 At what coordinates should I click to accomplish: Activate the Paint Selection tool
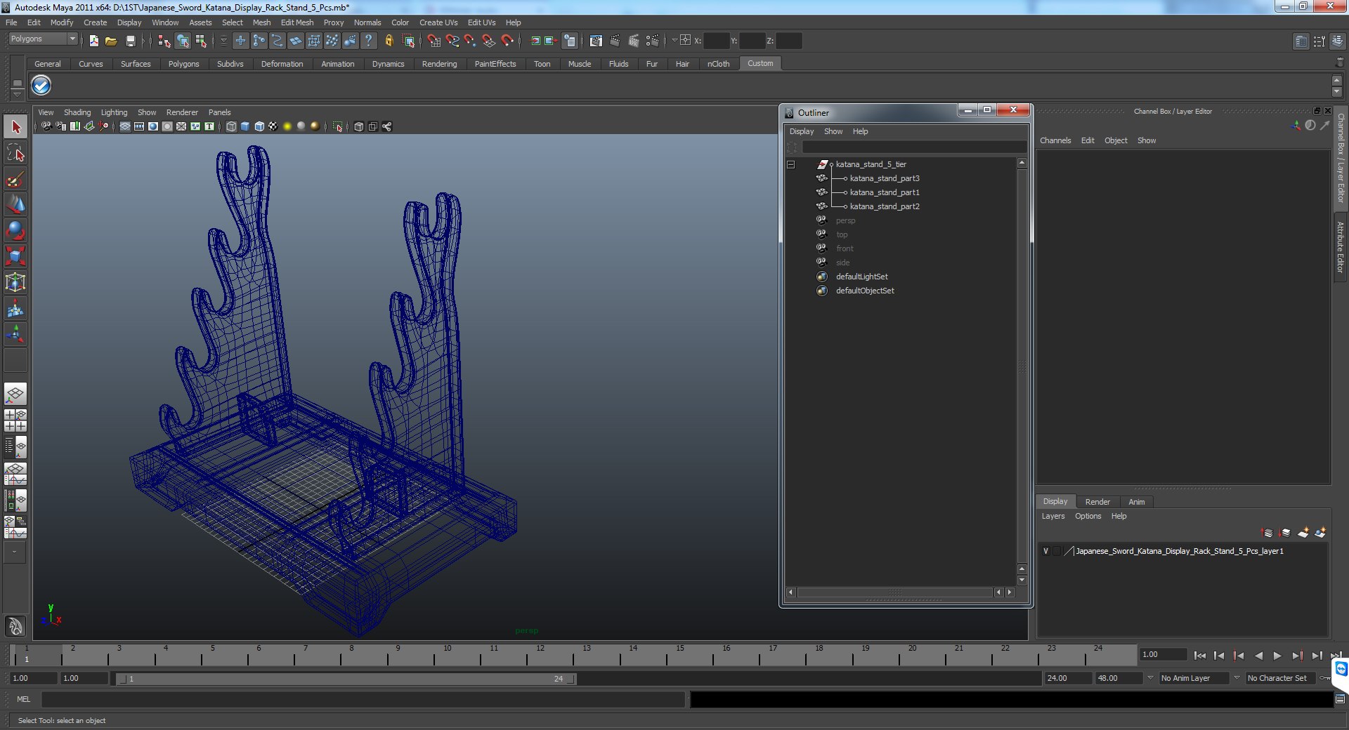(15, 180)
